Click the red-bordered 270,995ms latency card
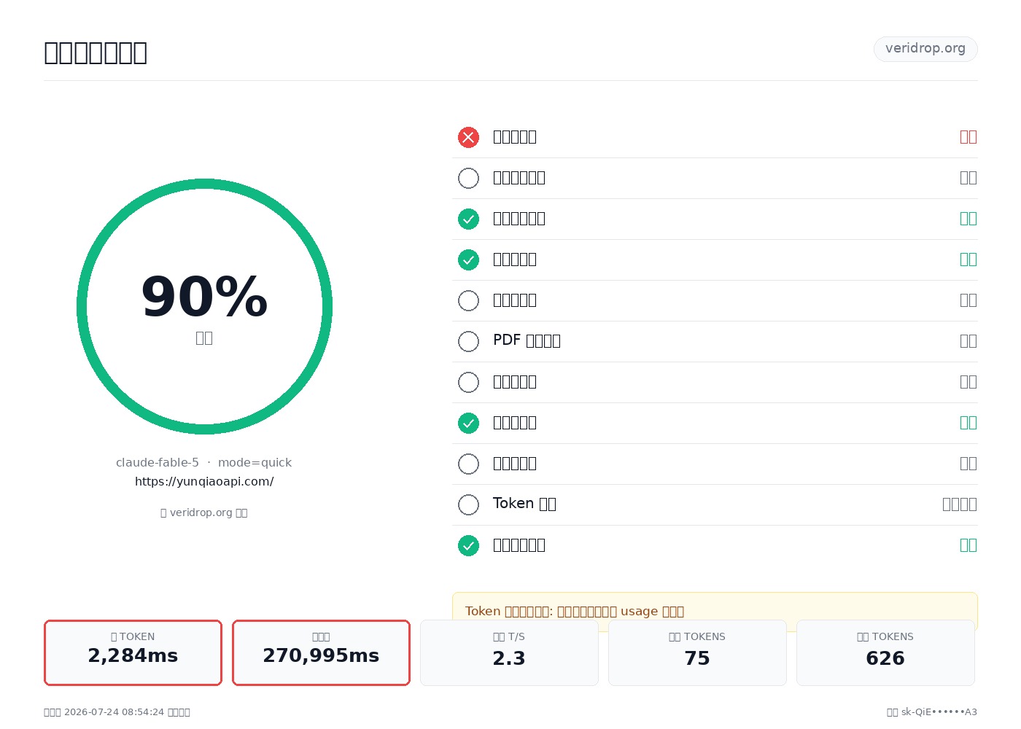 [x=321, y=652]
